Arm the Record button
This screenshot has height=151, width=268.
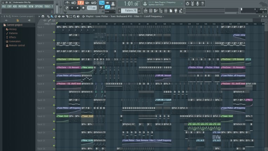83,8
